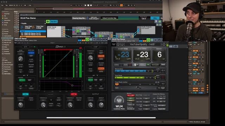
Task: Click the Long Term -23 display
Action: coord(142,55)
